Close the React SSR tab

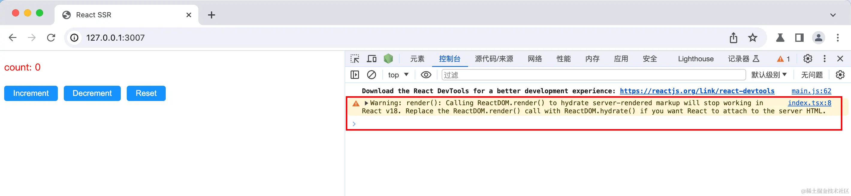(189, 15)
